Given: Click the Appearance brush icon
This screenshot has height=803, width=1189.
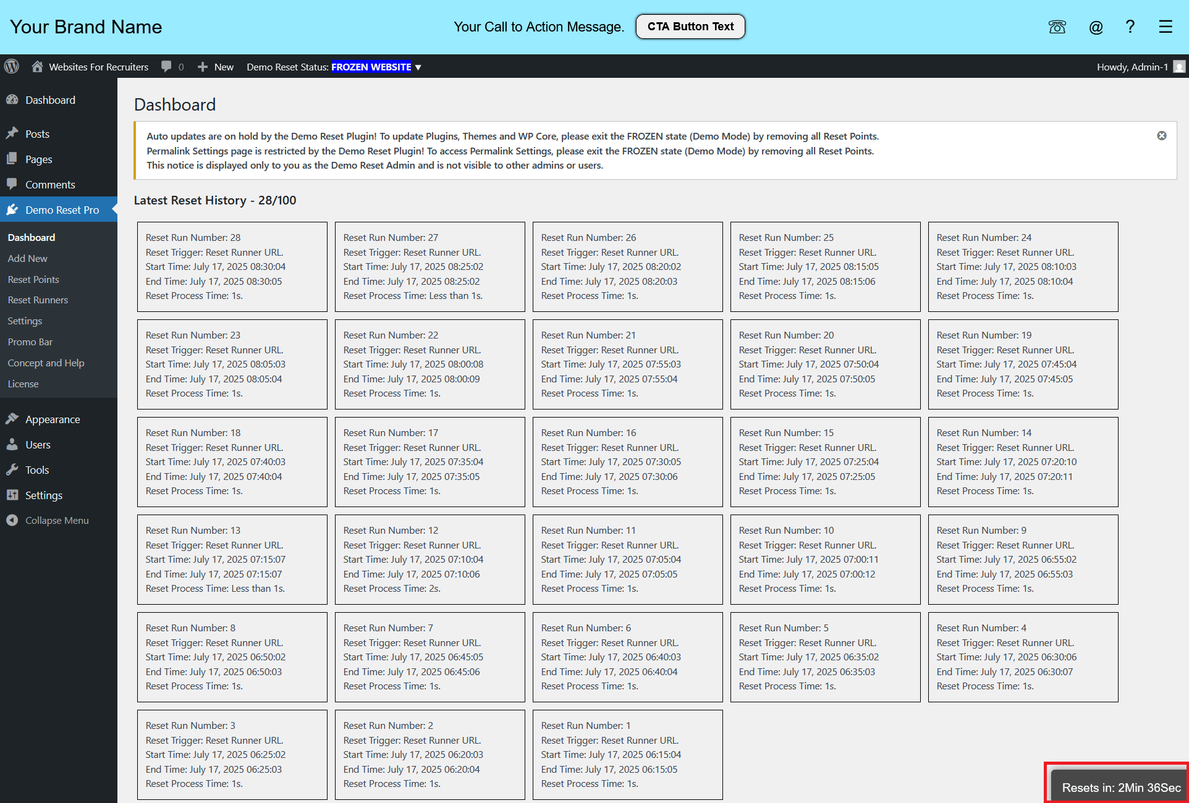Looking at the screenshot, I should (12, 419).
